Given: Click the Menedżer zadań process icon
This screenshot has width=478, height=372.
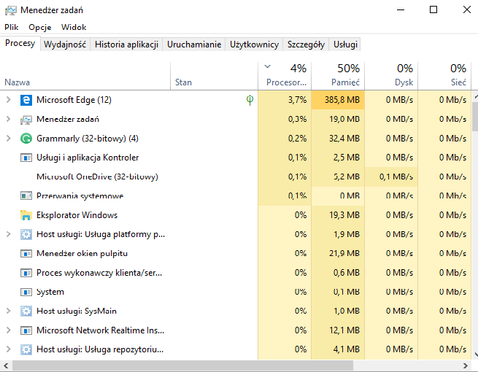Looking at the screenshot, I should (x=26, y=119).
